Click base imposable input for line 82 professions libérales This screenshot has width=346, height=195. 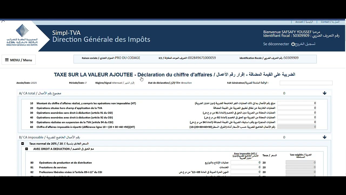click(246, 172)
